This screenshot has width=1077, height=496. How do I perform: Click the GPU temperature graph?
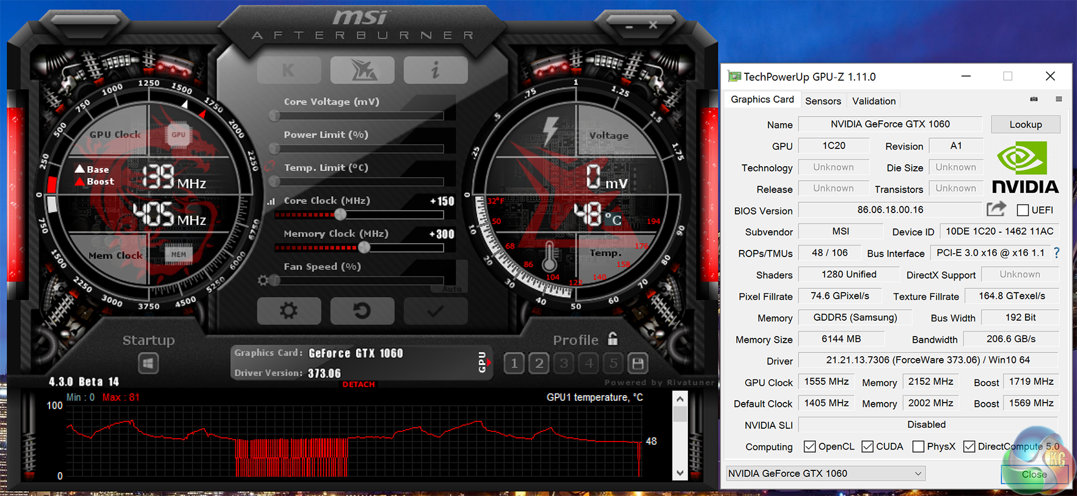click(x=354, y=440)
